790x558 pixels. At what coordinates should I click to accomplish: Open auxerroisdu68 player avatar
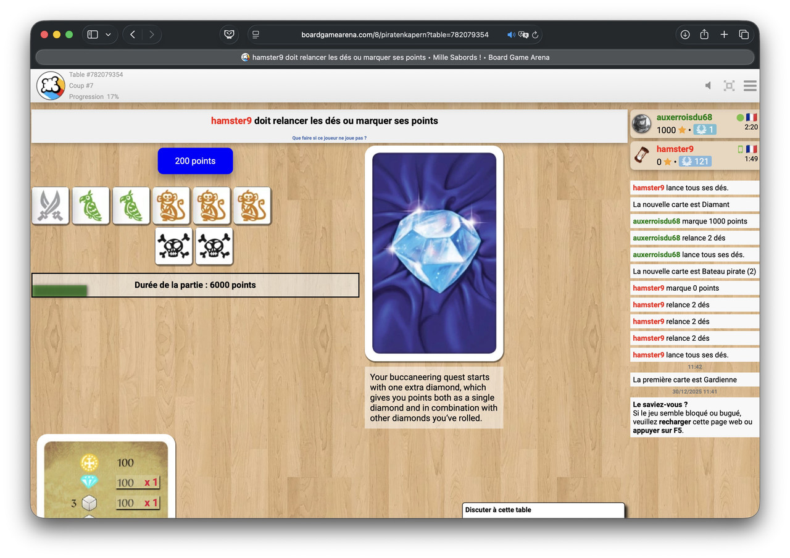pos(642,123)
